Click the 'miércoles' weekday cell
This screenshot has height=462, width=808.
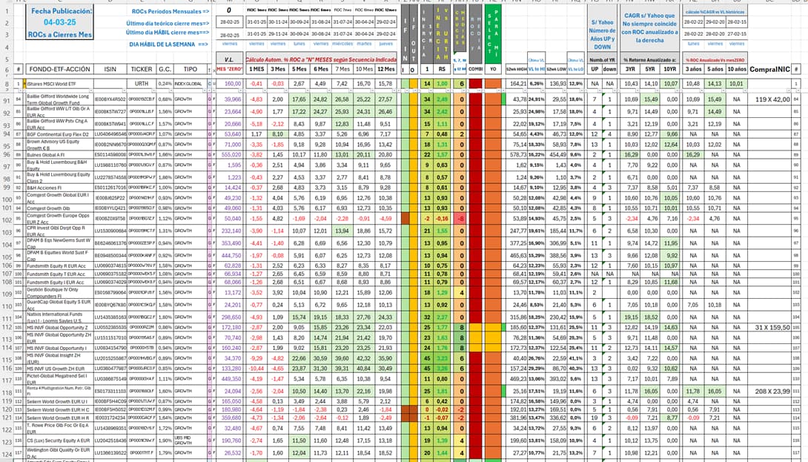coord(342,44)
